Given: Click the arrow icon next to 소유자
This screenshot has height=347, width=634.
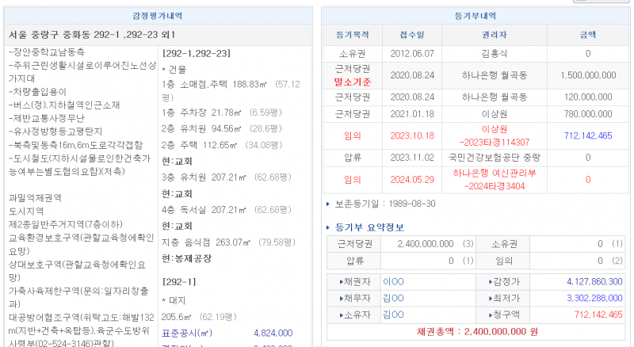Looking at the screenshot, I should click(x=342, y=315).
